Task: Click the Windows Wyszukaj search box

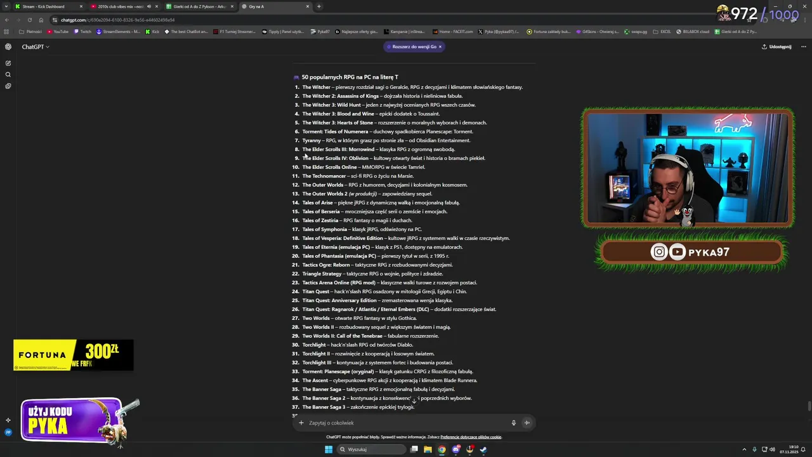Action: click(371, 449)
